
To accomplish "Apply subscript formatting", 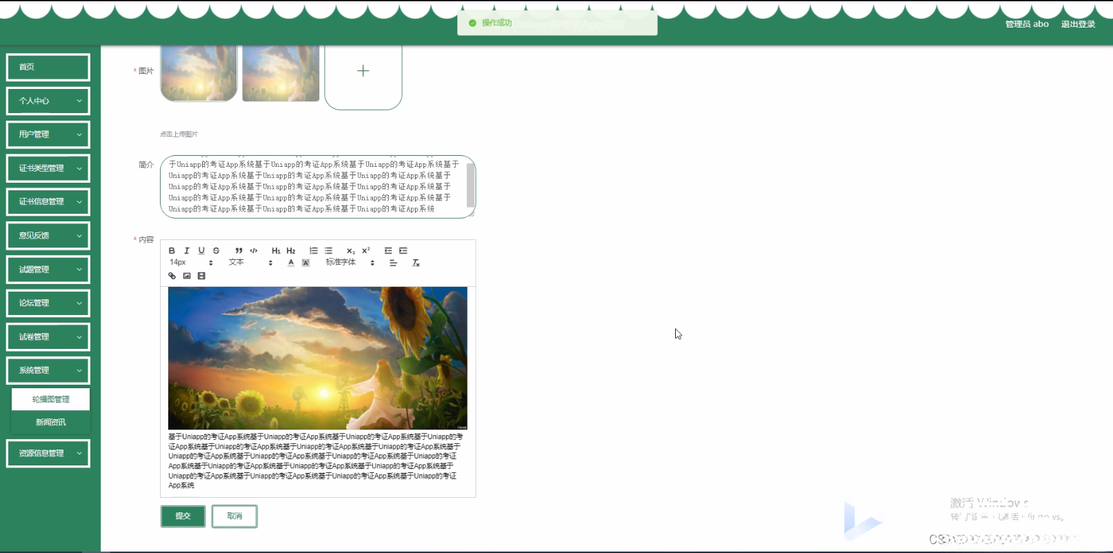I will (351, 251).
